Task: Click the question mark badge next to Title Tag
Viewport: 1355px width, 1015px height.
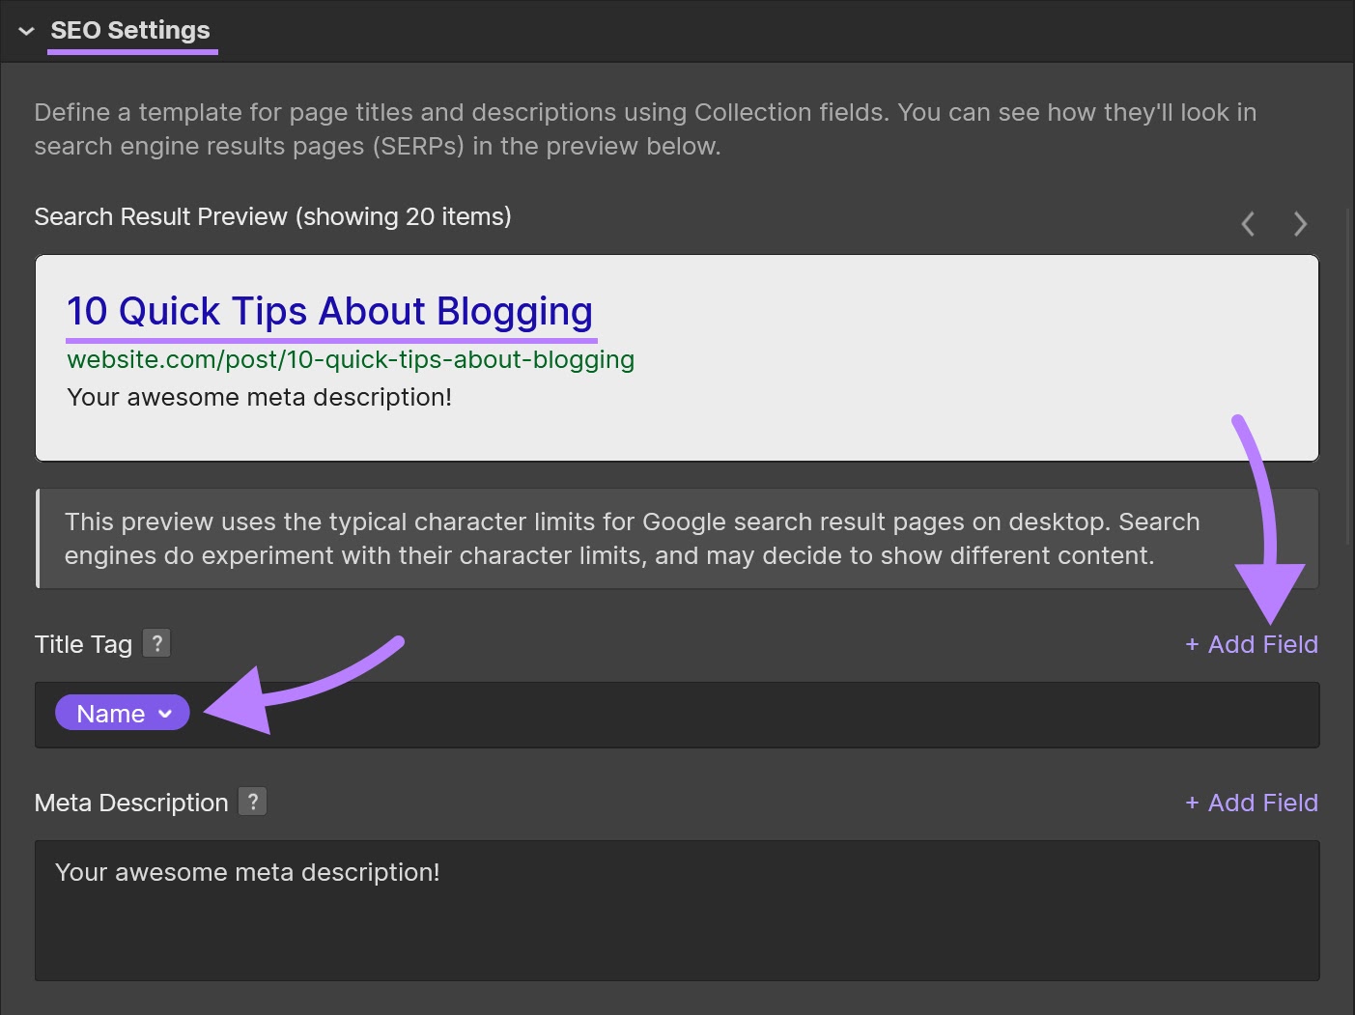Action: (x=156, y=642)
